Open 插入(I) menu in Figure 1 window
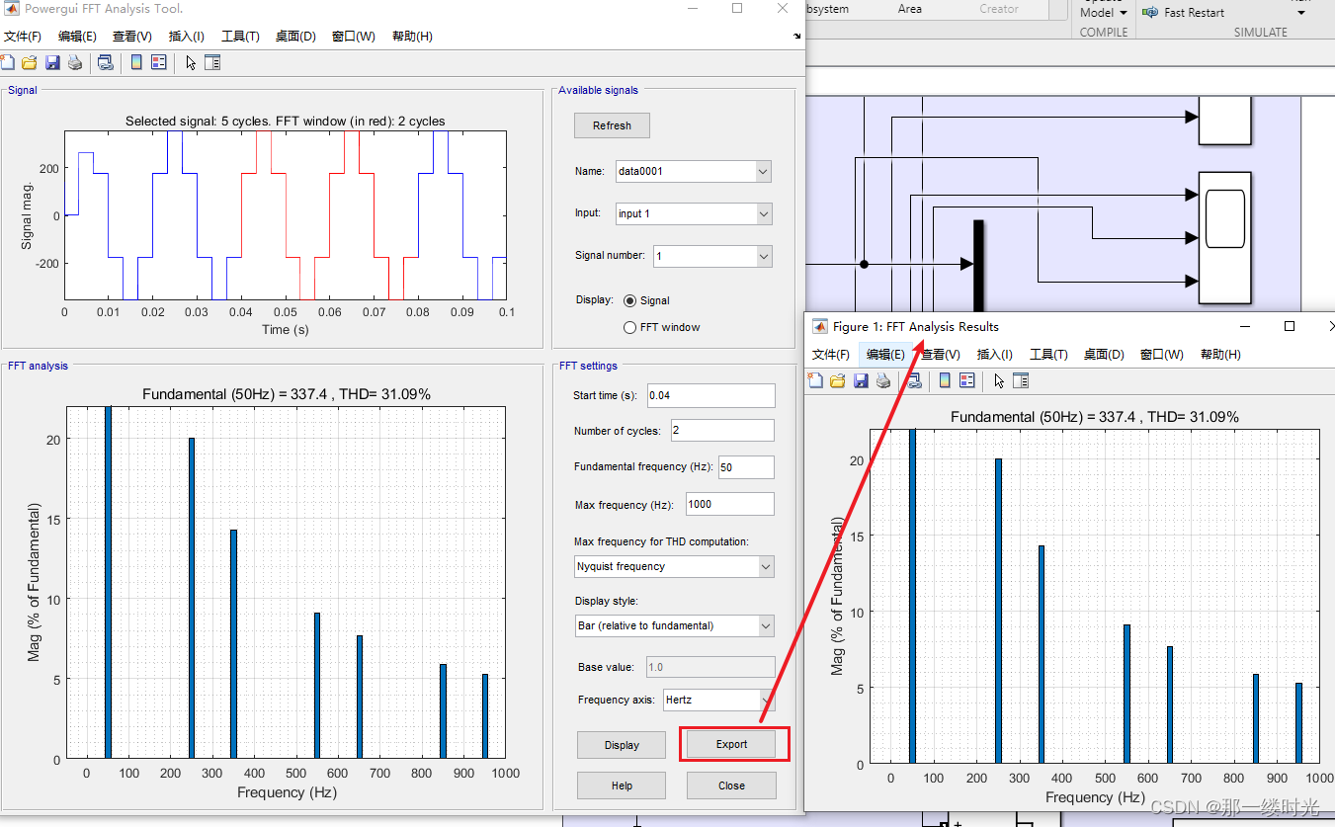1335x827 pixels. click(x=995, y=355)
